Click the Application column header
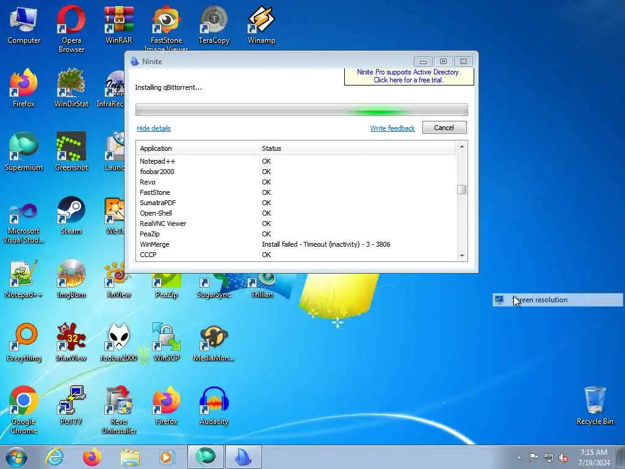 197,148
